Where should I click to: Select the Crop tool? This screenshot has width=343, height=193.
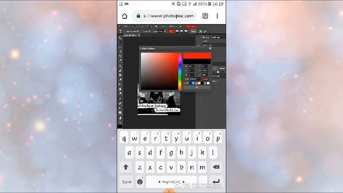(x=120, y=56)
